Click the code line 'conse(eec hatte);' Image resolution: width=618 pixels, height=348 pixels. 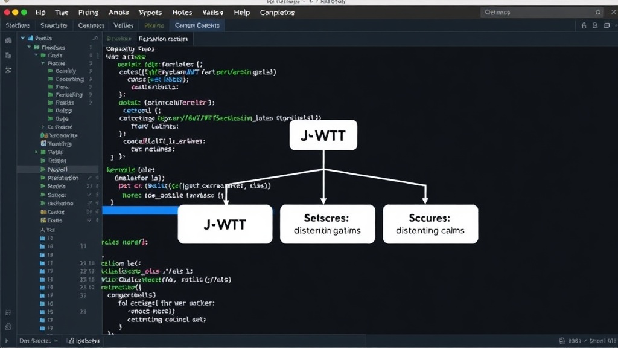tap(158, 79)
